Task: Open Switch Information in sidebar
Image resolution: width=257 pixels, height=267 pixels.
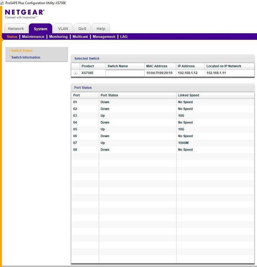Action: [26, 57]
